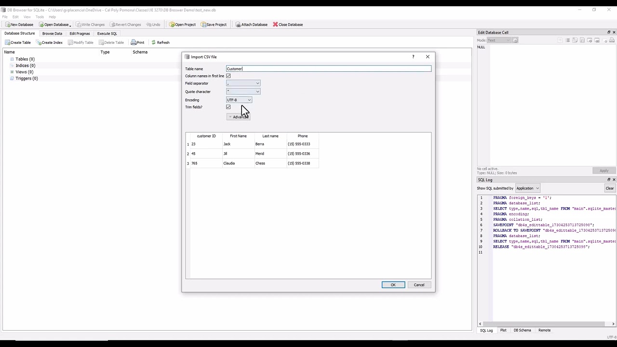Select the Indices (0) tree node
The image size is (617, 347).
[25, 66]
